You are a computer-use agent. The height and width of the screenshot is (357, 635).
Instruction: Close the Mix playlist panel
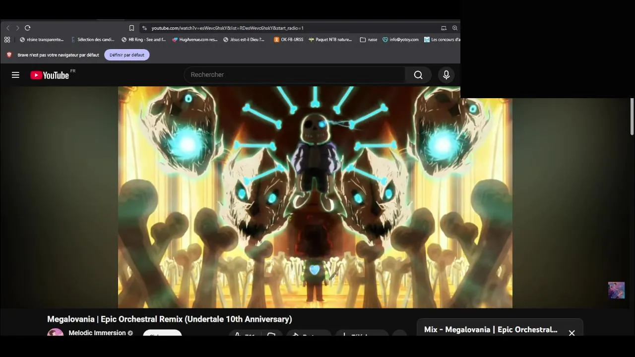point(571,333)
